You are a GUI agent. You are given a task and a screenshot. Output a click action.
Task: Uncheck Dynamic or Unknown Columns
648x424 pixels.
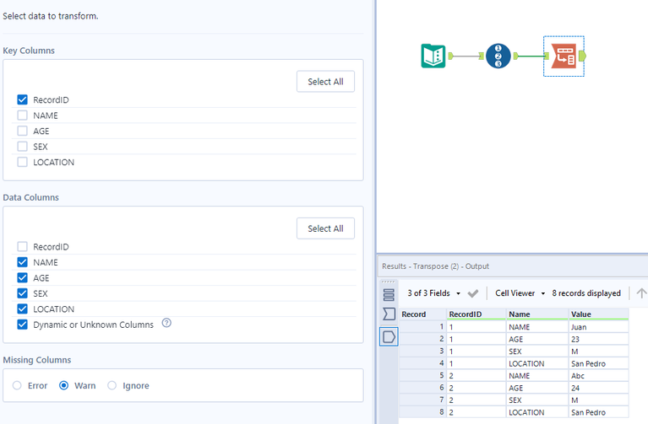(x=22, y=325)
